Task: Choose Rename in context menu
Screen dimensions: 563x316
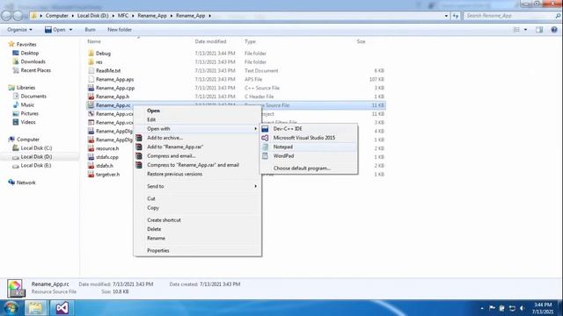Action: pyautogui.click(x=156, y=238)
